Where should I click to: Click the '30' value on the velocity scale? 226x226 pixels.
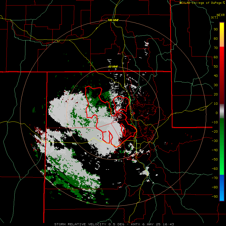(x=216, y=85)
